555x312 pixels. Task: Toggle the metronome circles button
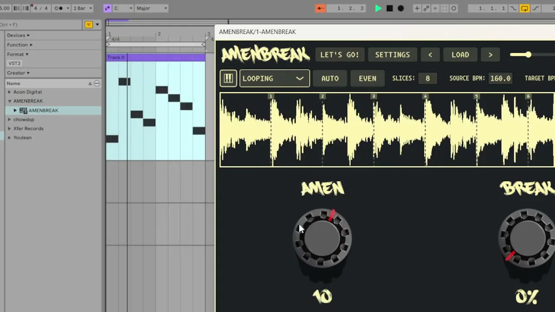[58, 8]
